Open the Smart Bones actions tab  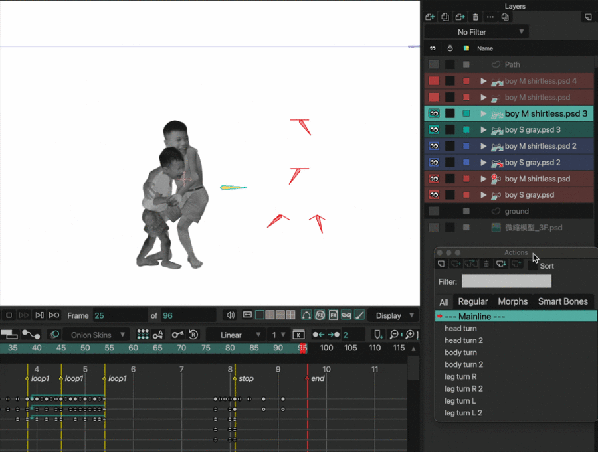tap(563, 301)
